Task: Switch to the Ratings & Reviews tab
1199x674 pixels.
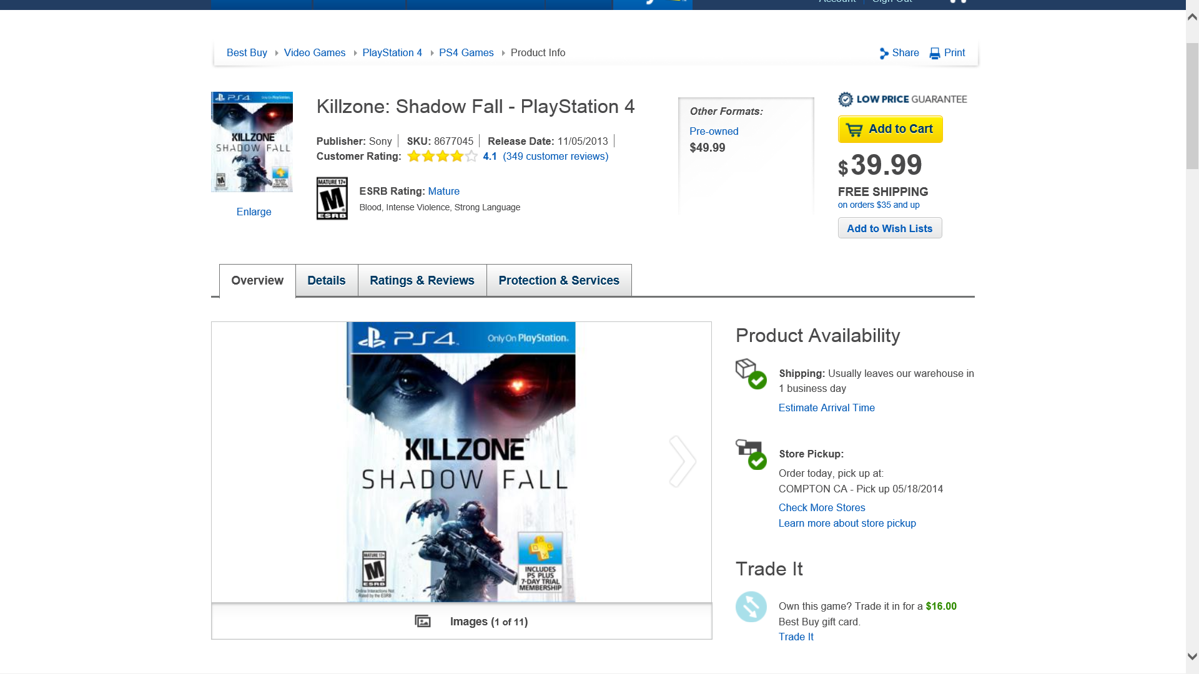Action: click(x=422, y=280)
